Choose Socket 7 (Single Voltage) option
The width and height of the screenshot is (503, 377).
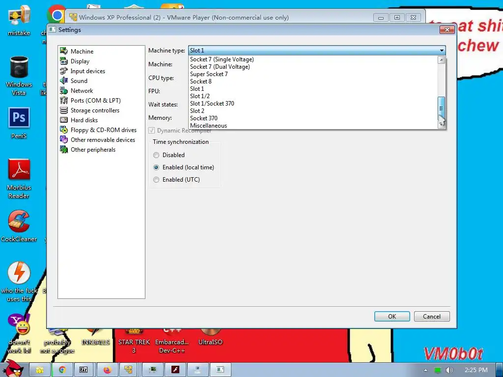(313, 59)
